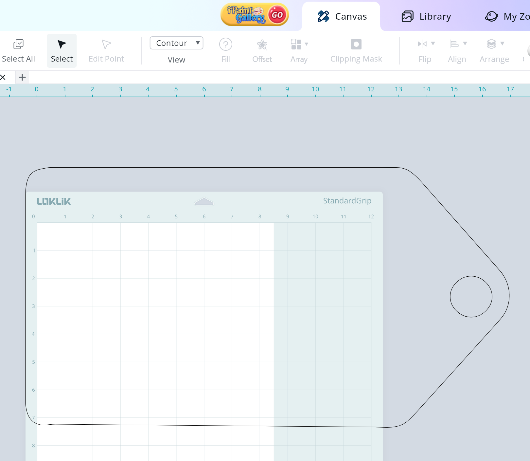Screen dimensions: 530x461
Task: Expand the Flip options arrow
Action: pos(433,44)
